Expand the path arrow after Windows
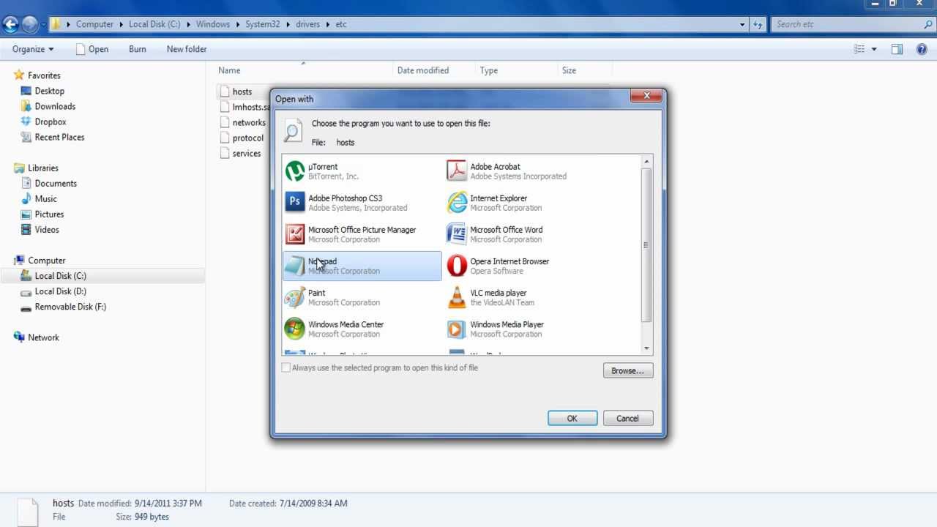937x527 pixels. coord(237,24)
